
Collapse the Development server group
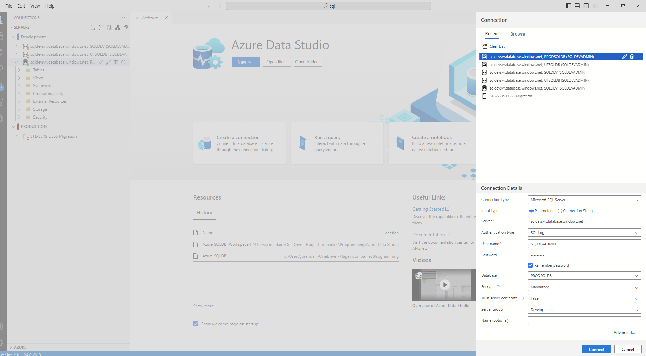point(14,37)
